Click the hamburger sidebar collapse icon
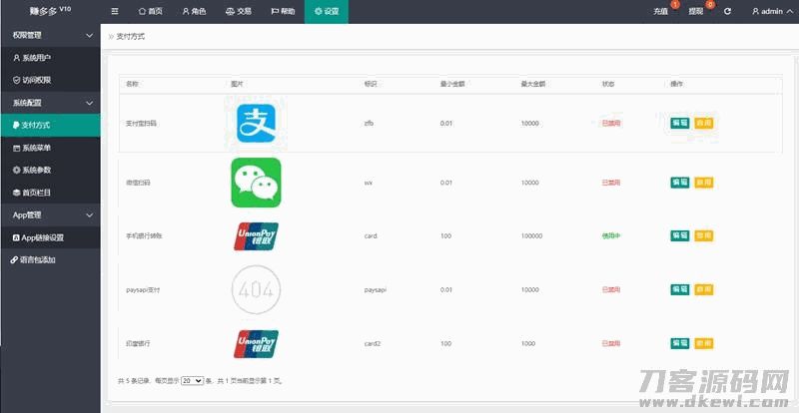 coord(115,11)
